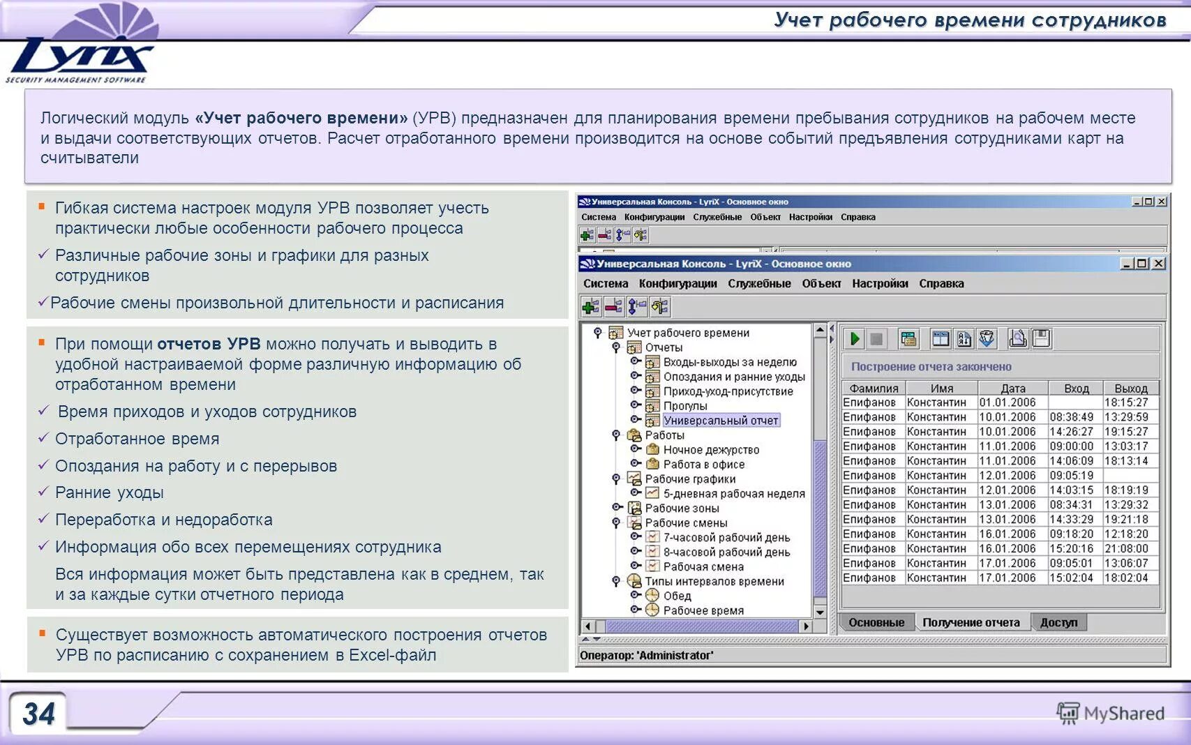
Task: Click the calendar icon beside Прогулы
Action: click(x=652, y=406)
